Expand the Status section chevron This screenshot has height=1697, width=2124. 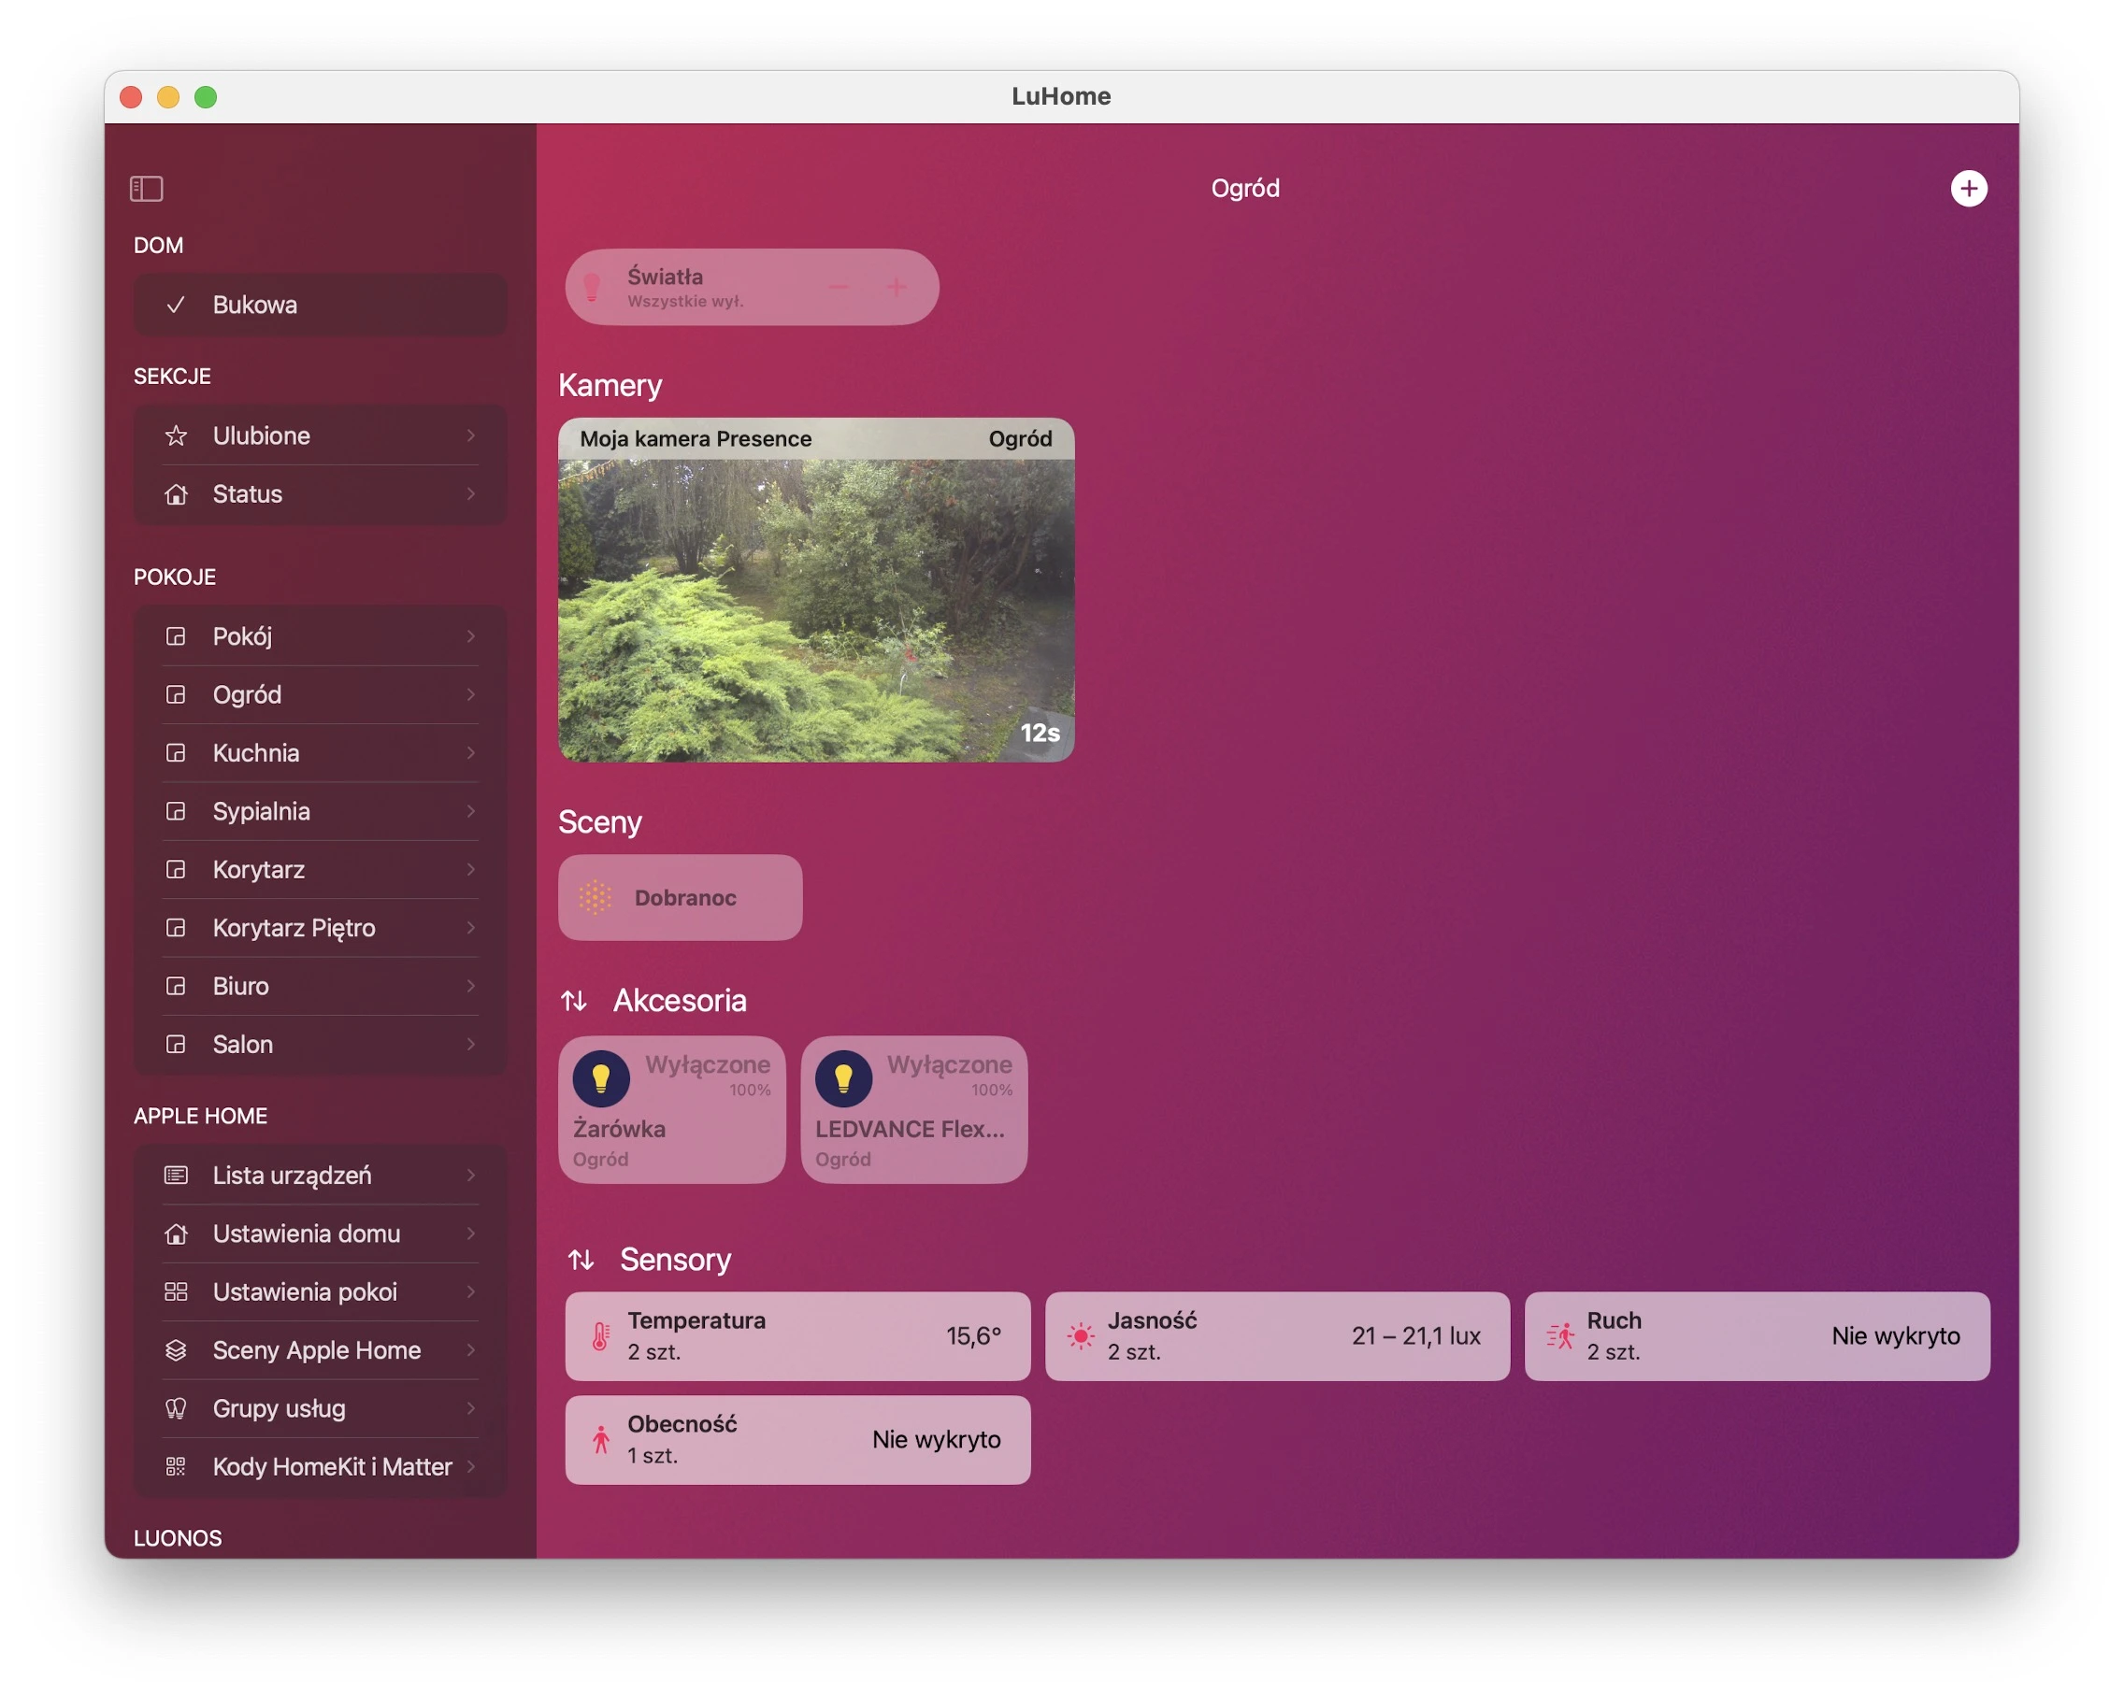pos(471,493)
